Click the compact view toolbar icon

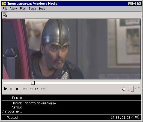tap(5, 15)
